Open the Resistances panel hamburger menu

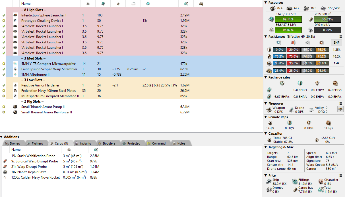(341, 37)
